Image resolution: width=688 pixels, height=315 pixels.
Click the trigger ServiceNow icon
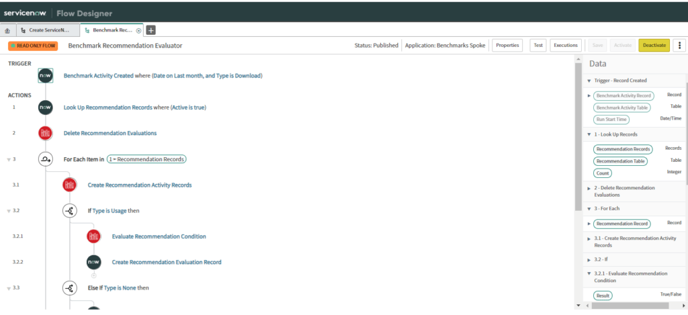[46, 76]
